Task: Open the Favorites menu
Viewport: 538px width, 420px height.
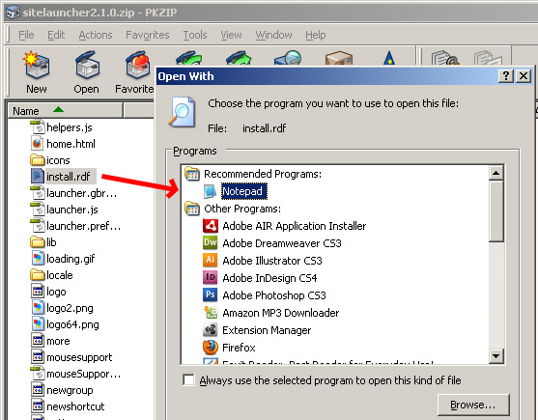Action: click(x=148, y=35)
